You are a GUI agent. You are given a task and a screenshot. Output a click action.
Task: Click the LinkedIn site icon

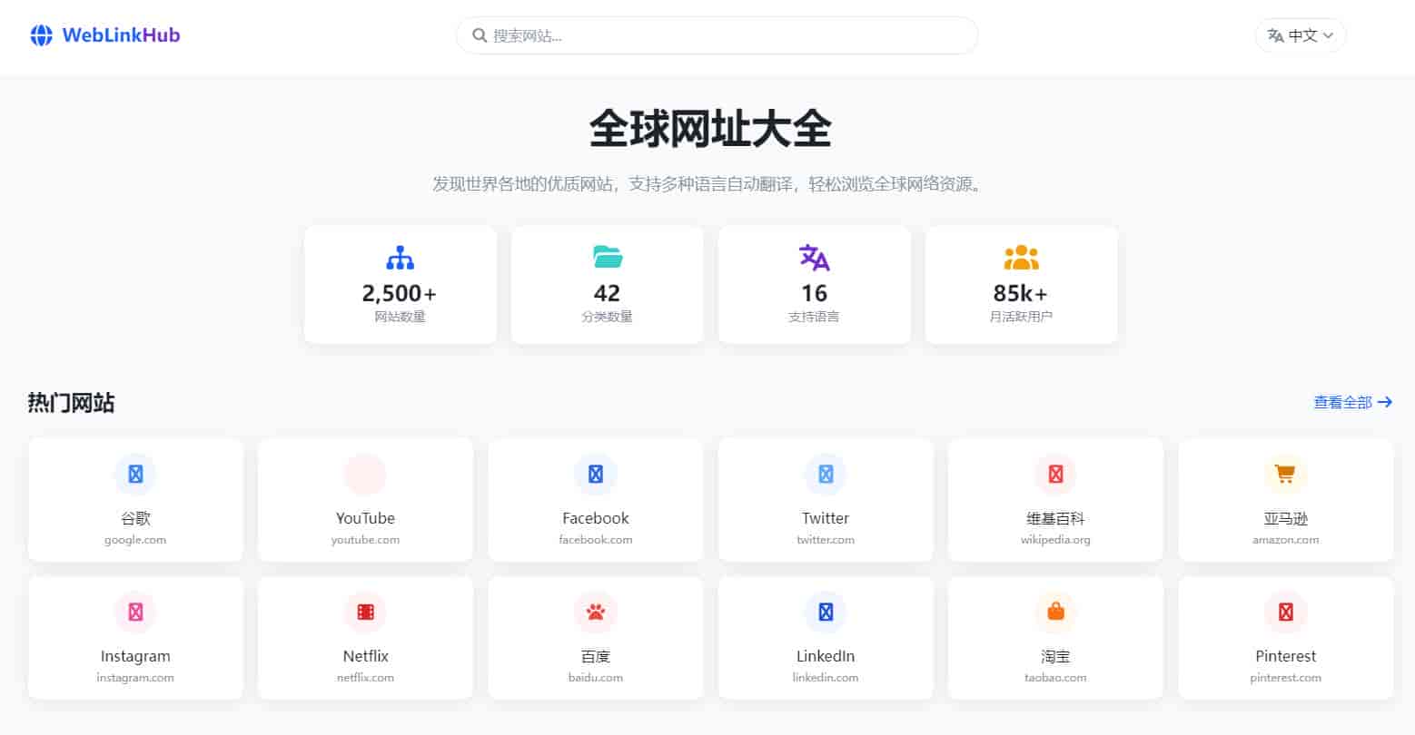click(826, 612)
